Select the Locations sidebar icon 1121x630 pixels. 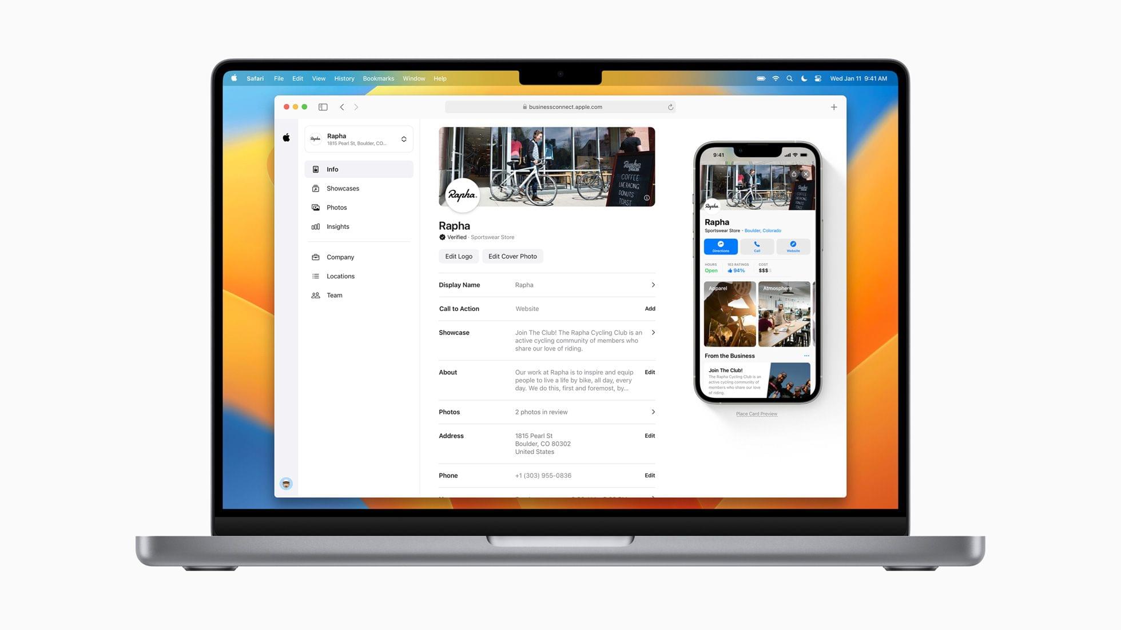coord(316,276)
